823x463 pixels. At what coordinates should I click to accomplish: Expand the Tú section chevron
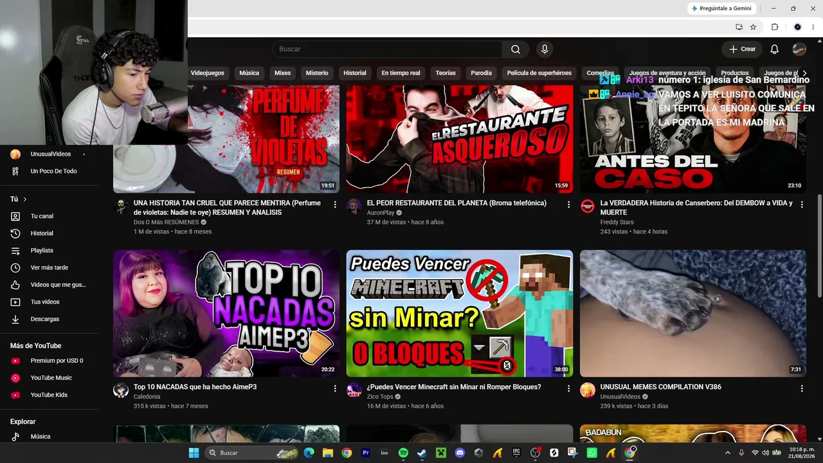(25, 199)
